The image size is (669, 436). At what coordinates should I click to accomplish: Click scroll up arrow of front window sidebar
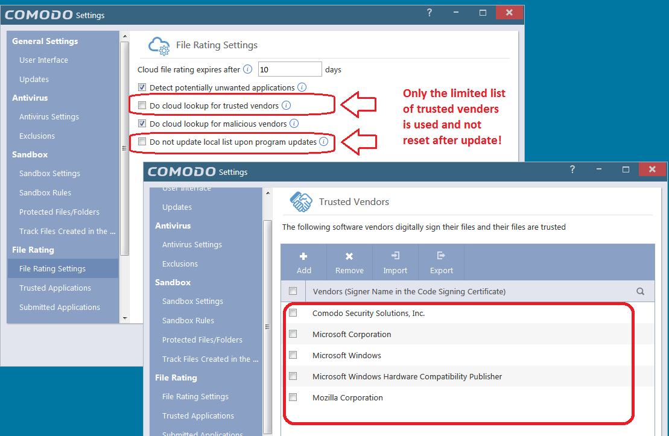pos(267,193)
